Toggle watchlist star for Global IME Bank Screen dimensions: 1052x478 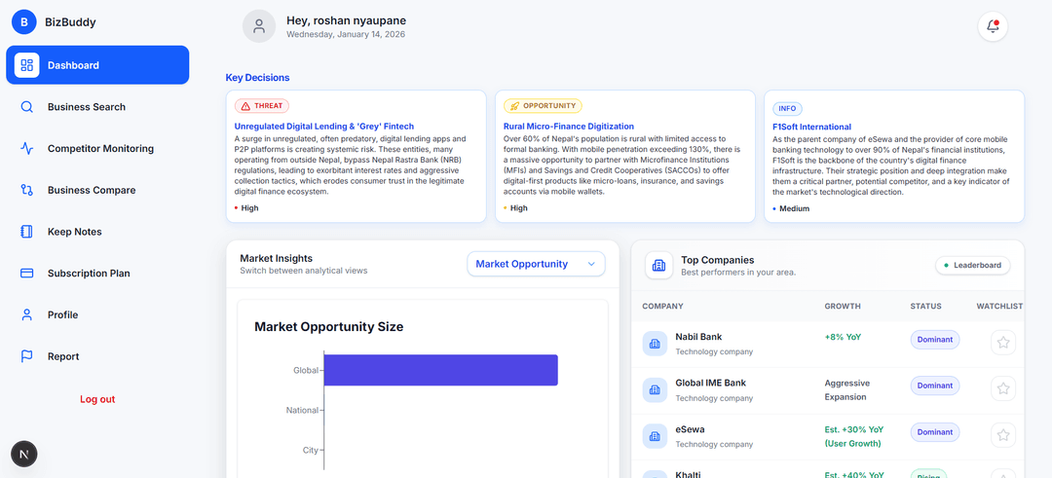[1003, 388]
